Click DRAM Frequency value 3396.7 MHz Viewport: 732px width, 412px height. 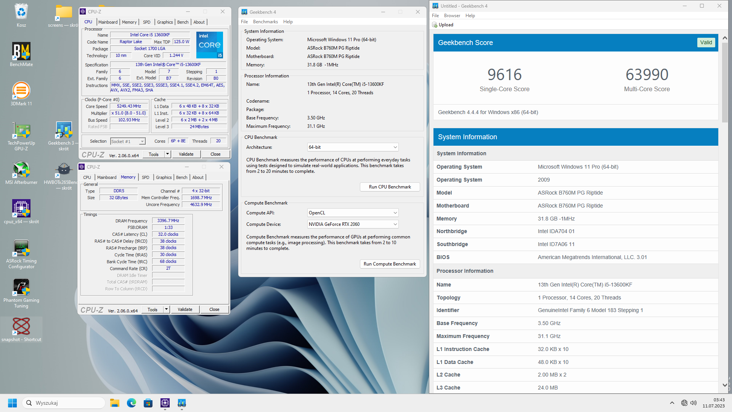tap(168, 220)
